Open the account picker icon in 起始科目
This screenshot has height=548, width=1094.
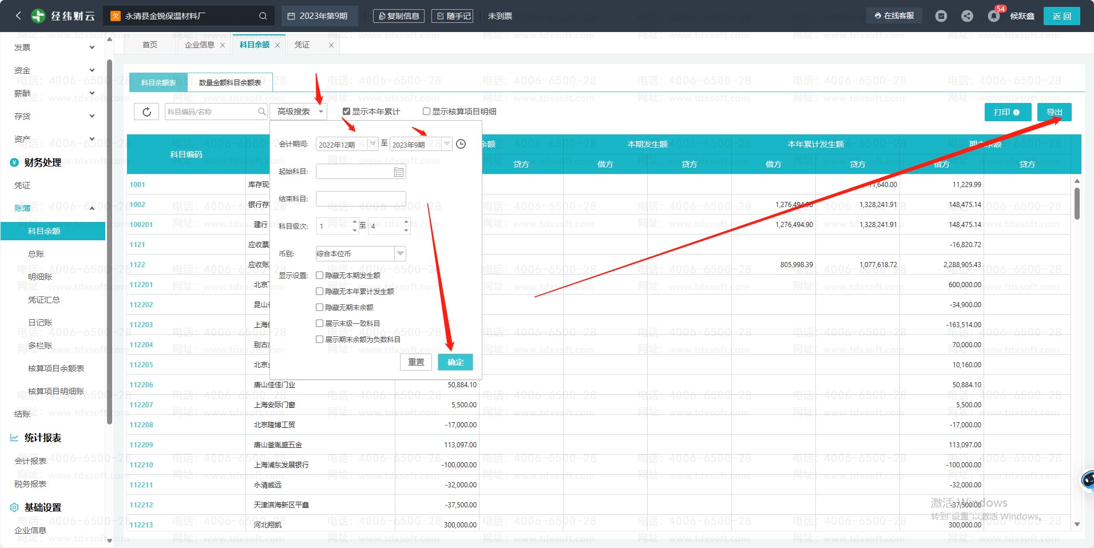tap(399, 172)
